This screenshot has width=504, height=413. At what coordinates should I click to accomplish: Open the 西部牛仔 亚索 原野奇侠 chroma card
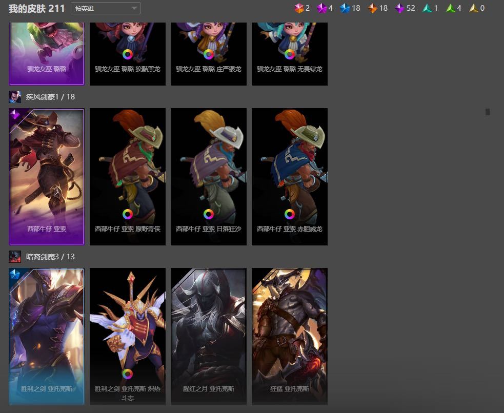coord(128,177)
